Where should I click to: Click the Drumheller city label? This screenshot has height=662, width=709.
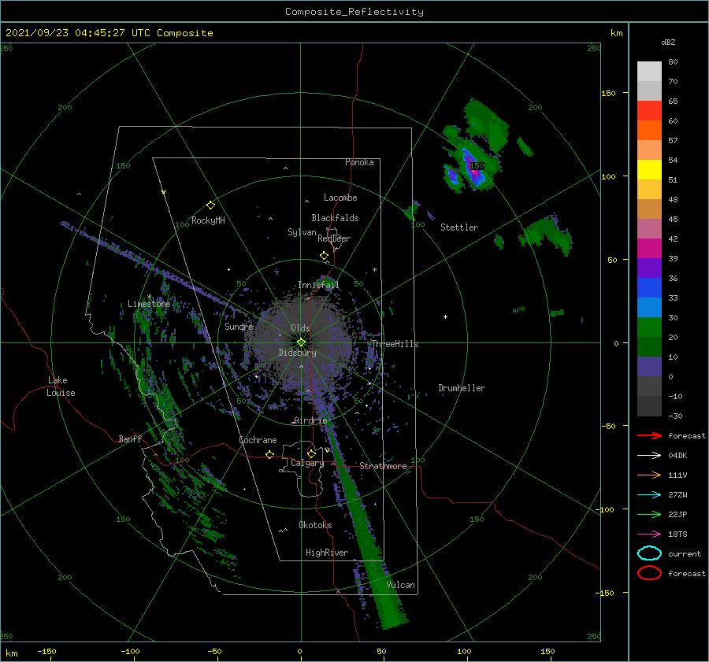462,388
